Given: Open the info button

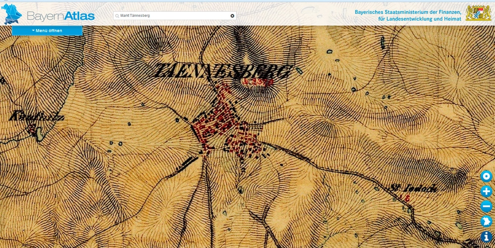Looking at the screenshot, I should tap(486, 237).
